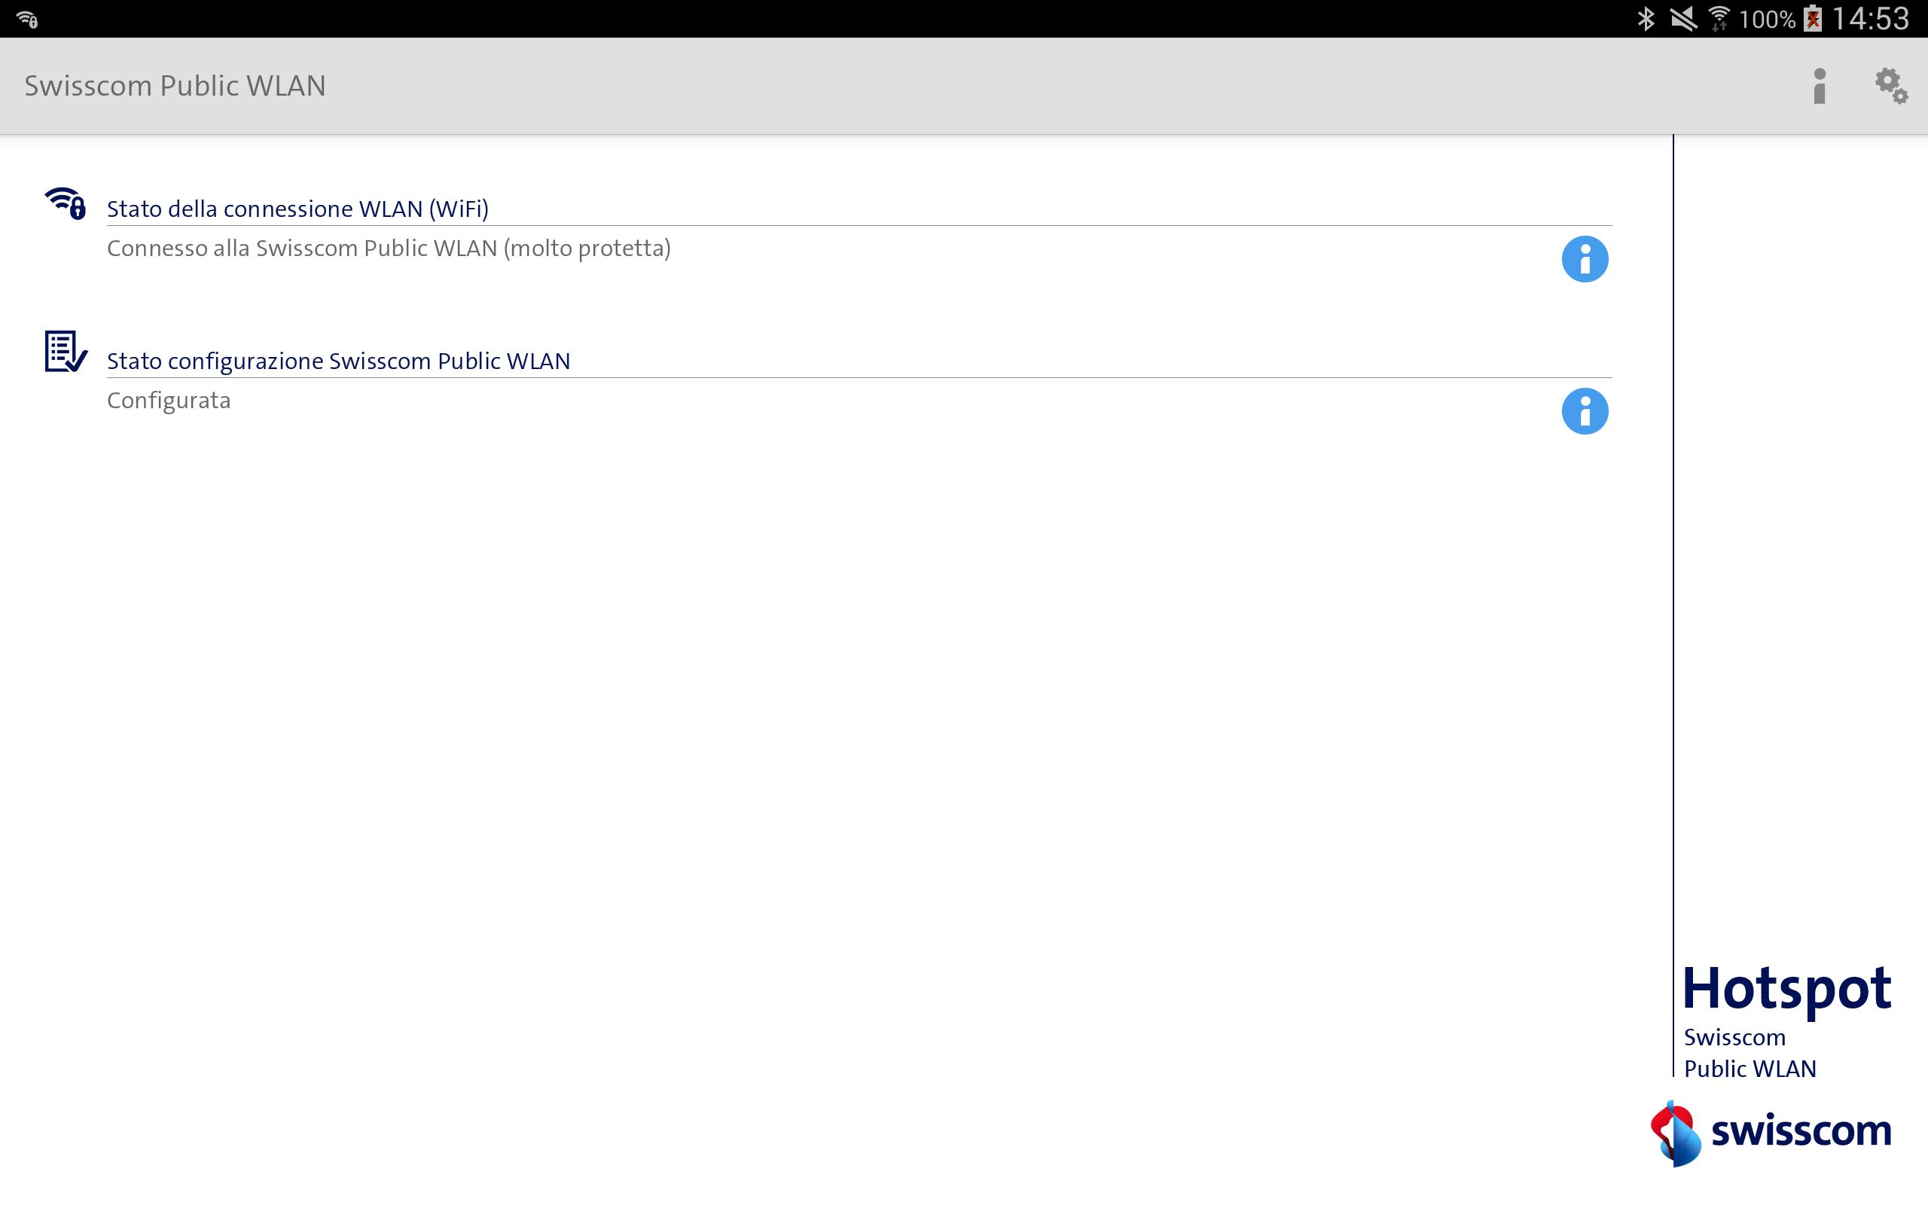Tap the muted sound icon in status bar

pos(1682,18)
